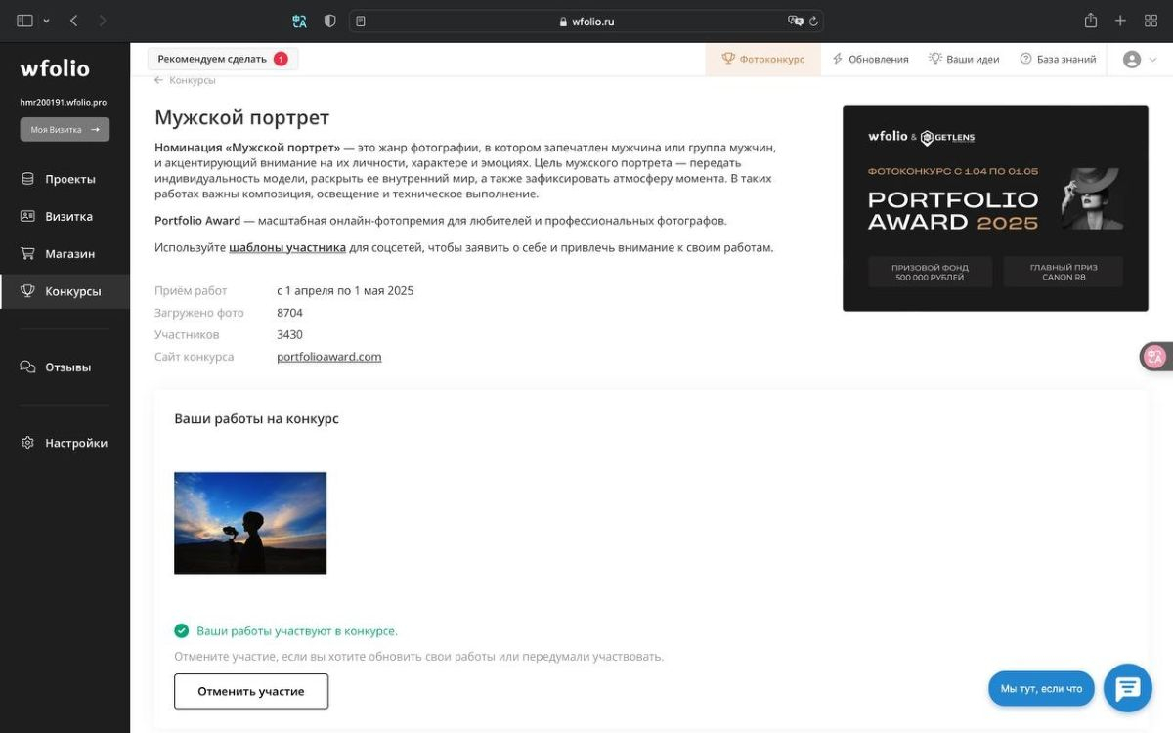This screenshot has width=1173, height=733.
Task: Select the Приём работ label
Action: pos(191,290)
